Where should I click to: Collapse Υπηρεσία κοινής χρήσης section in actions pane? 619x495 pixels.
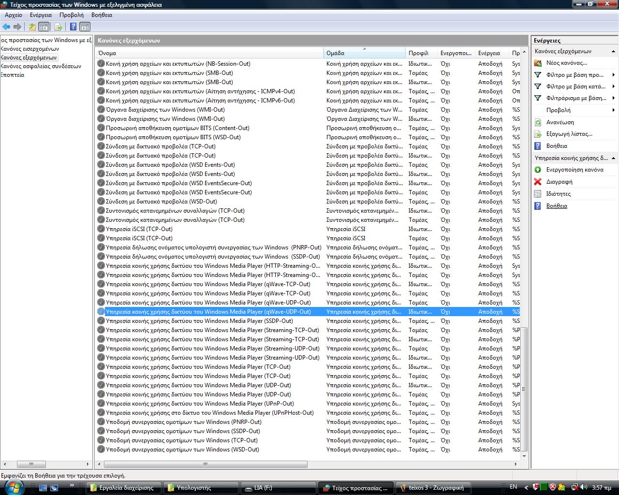pos(613,158)
